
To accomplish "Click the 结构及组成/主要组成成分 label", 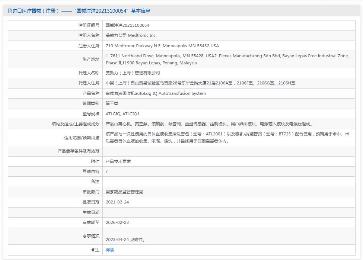I will (x=76, y=124).
